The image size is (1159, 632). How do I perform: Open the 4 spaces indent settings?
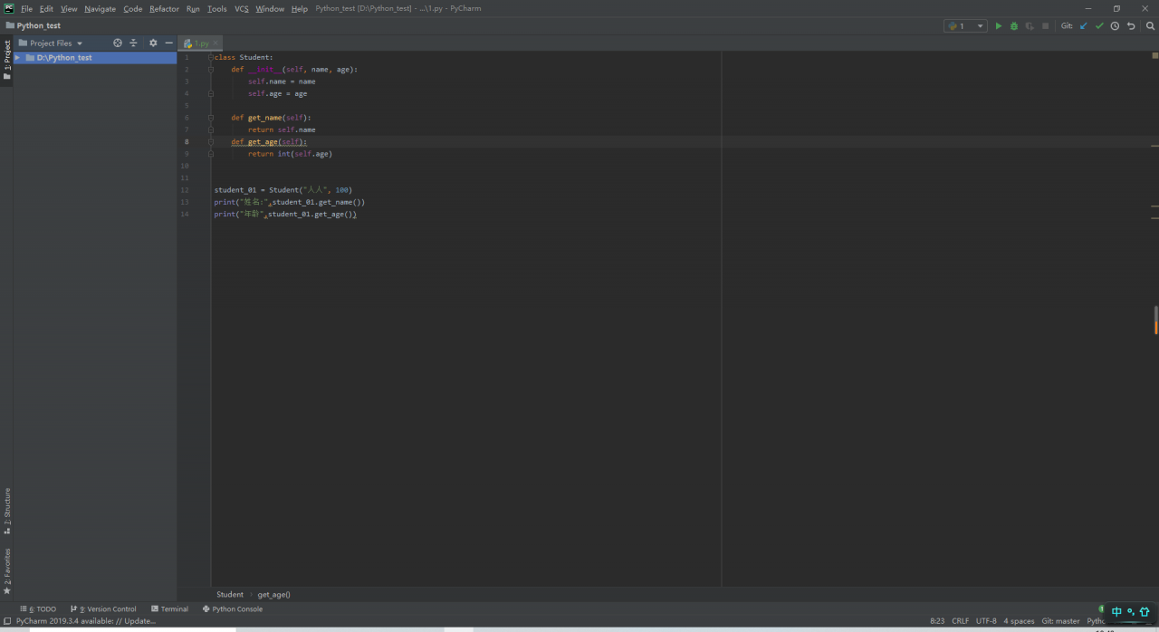click(x=1019, y=621)
